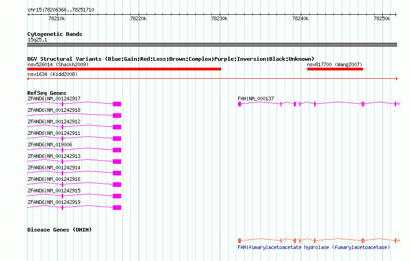
Task: Click the ZFAND6|NM_001242911 transcript label
Action: click(x=54, y=133)
